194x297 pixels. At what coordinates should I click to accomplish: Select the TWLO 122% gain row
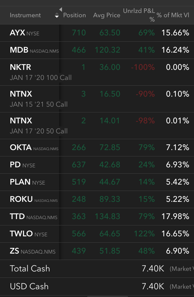(x=97, y=234)
